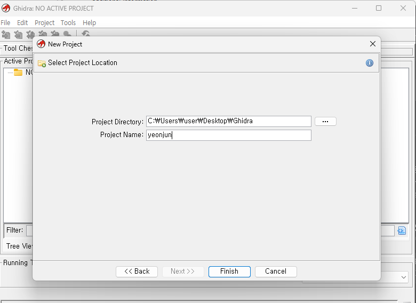
Task: Click the 'New Project' dialog title text
Action: [x=65, y=44]
